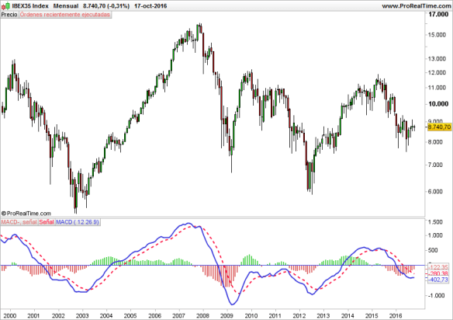Screen dimensions: 453x320
Task: Click the 2014 year label on time axis
Action: click(348, 315)
